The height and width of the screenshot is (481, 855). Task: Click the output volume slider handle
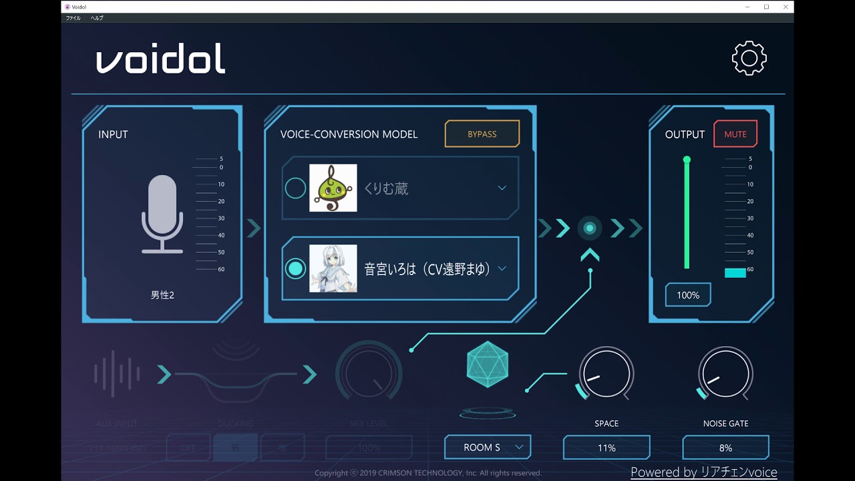[x=687, y=160]
